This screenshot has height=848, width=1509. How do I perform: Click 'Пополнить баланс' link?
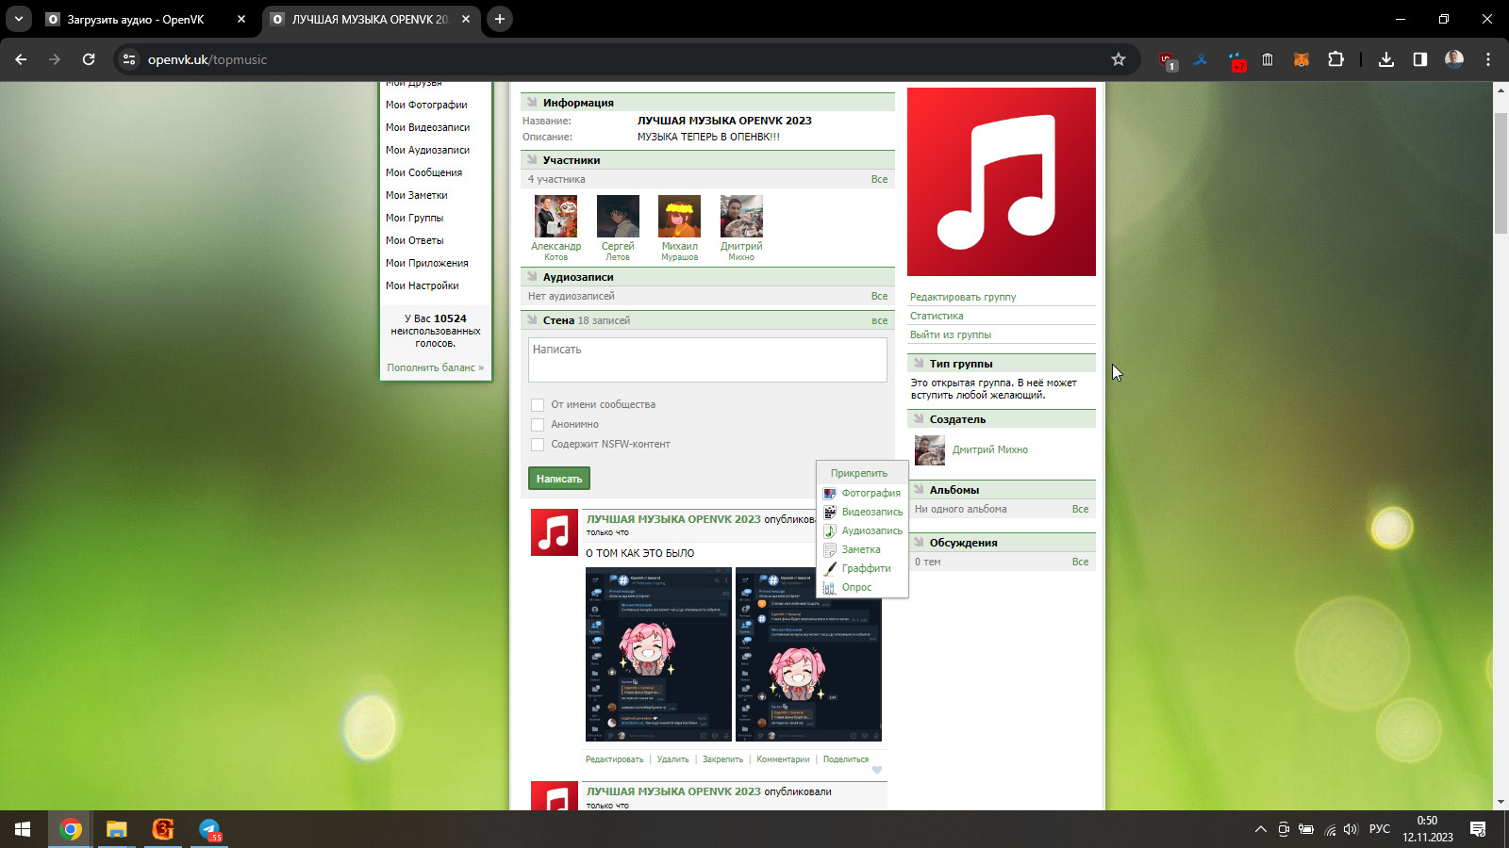tap(435, 367)
